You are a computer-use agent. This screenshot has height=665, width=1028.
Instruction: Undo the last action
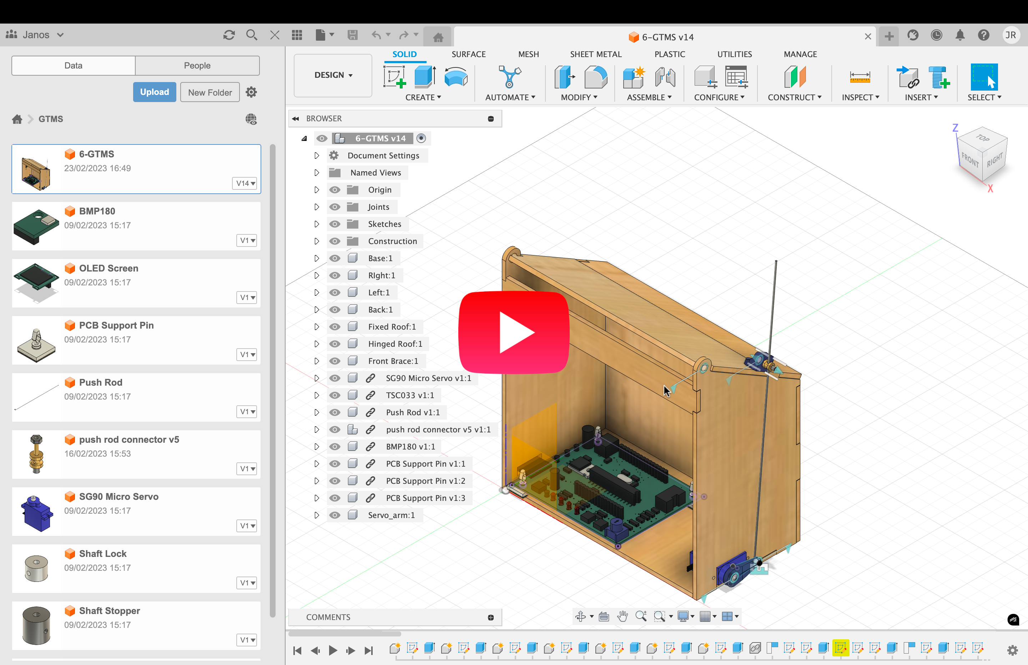coord(376,35)
